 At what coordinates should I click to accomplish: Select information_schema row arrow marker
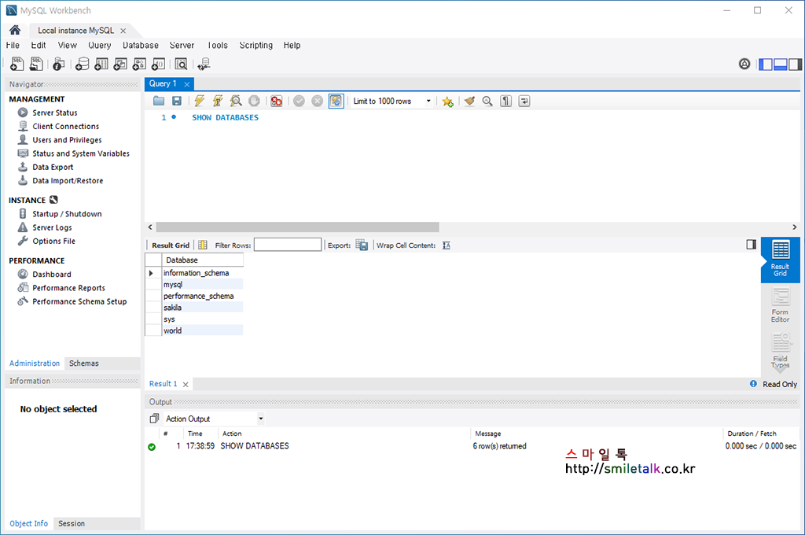pyautogui.click(x=151, y=274)
